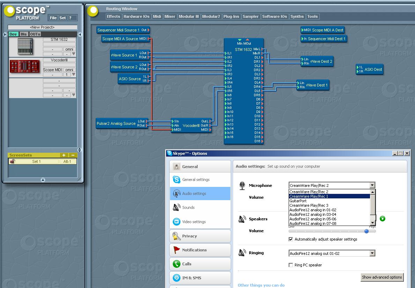Choose AudioFire12 analog in 01-02 option
This screenshot has height=288, width=415.
[329, 210]
